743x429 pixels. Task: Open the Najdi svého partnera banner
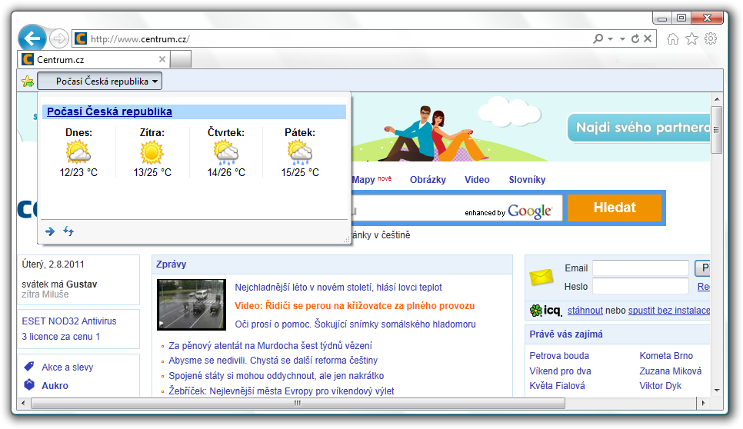(638, 128)
